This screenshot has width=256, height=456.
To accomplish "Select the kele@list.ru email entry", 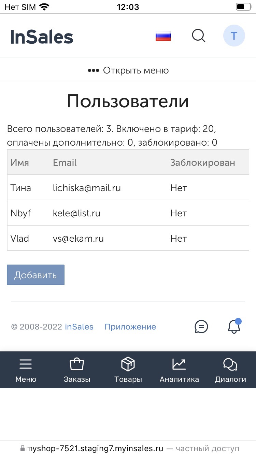I will coord(76,213).
